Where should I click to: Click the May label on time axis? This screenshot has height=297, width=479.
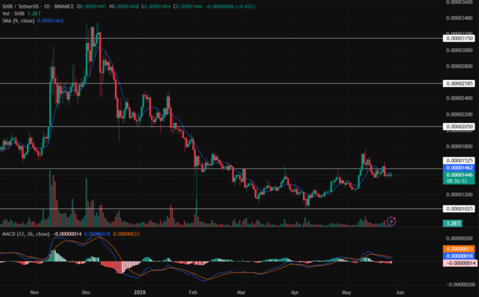(346, 293)
